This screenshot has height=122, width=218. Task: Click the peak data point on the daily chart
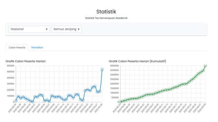click(x=102, y=70)
